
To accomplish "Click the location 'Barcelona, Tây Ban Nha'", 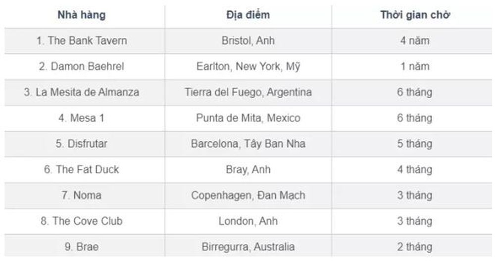I will pyautogui.click(x=248, y=144).
